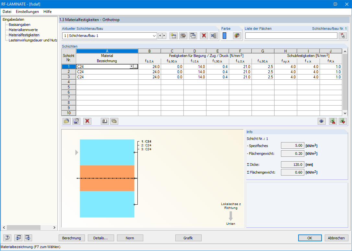The height and width of the screenshot is (251, 352).
Task: Click the copy layer composition icon
Action: [x=193, y=36]
